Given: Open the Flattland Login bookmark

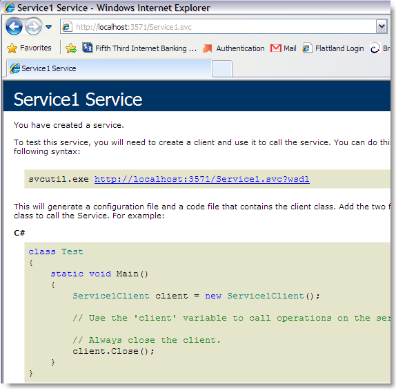Looking at the screenshot, I should point(333,48).
